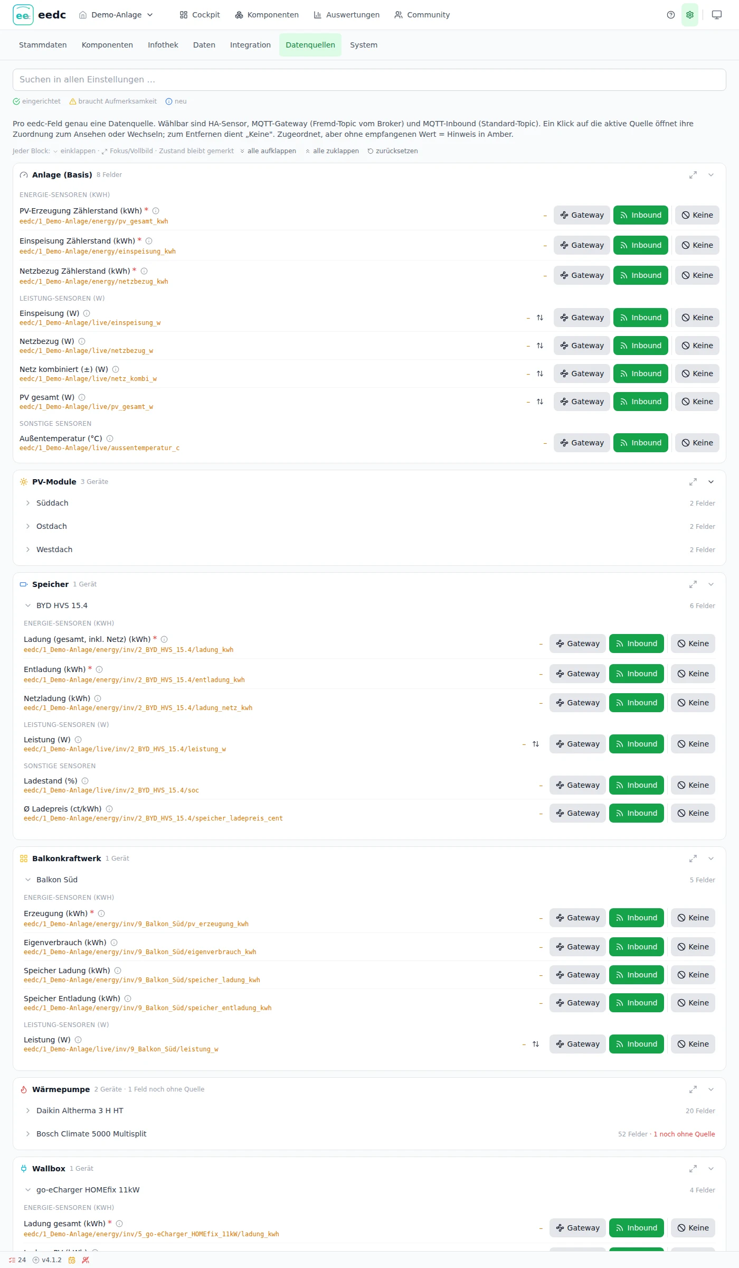This screenshot has height=1268, width=739.
Task: Collapse the BYD HVS 15.4 device
Action: click(x=369, y=605)
